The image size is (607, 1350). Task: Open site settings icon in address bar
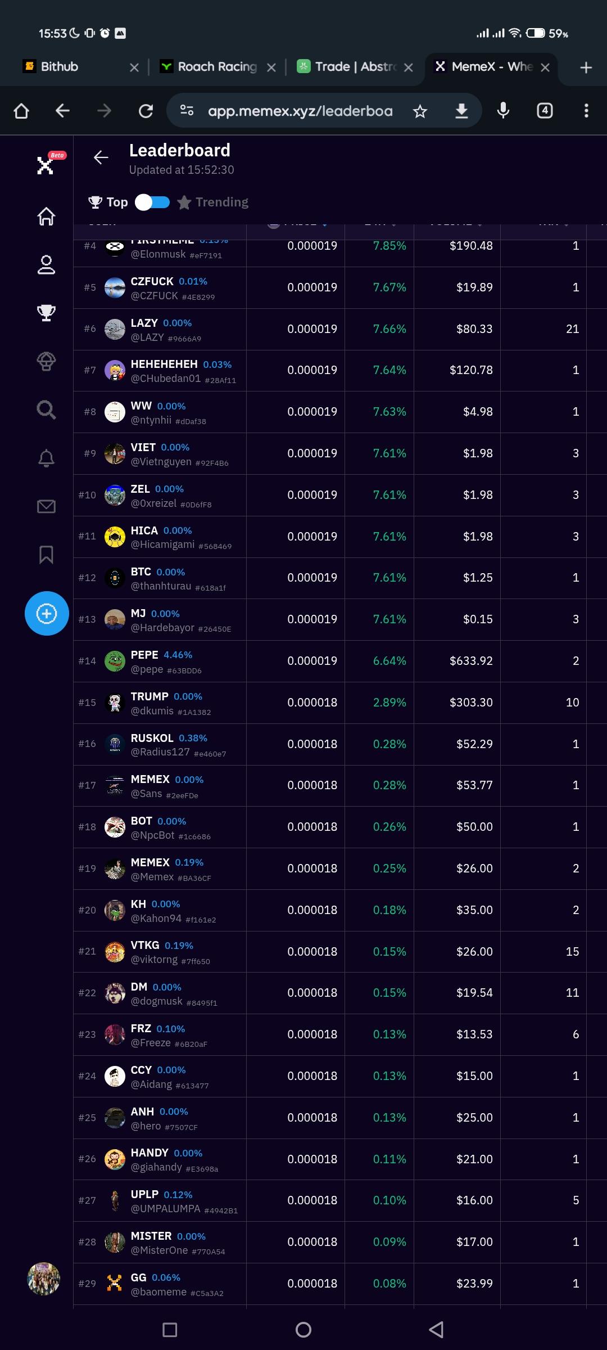187,111
